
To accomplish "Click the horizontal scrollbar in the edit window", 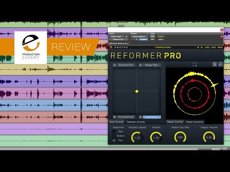I will (205, 149).
